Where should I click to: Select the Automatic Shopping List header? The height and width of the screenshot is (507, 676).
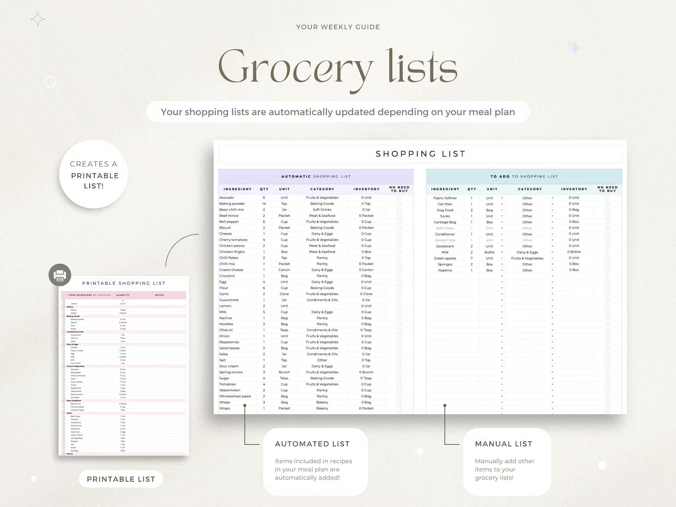[315, 176]
